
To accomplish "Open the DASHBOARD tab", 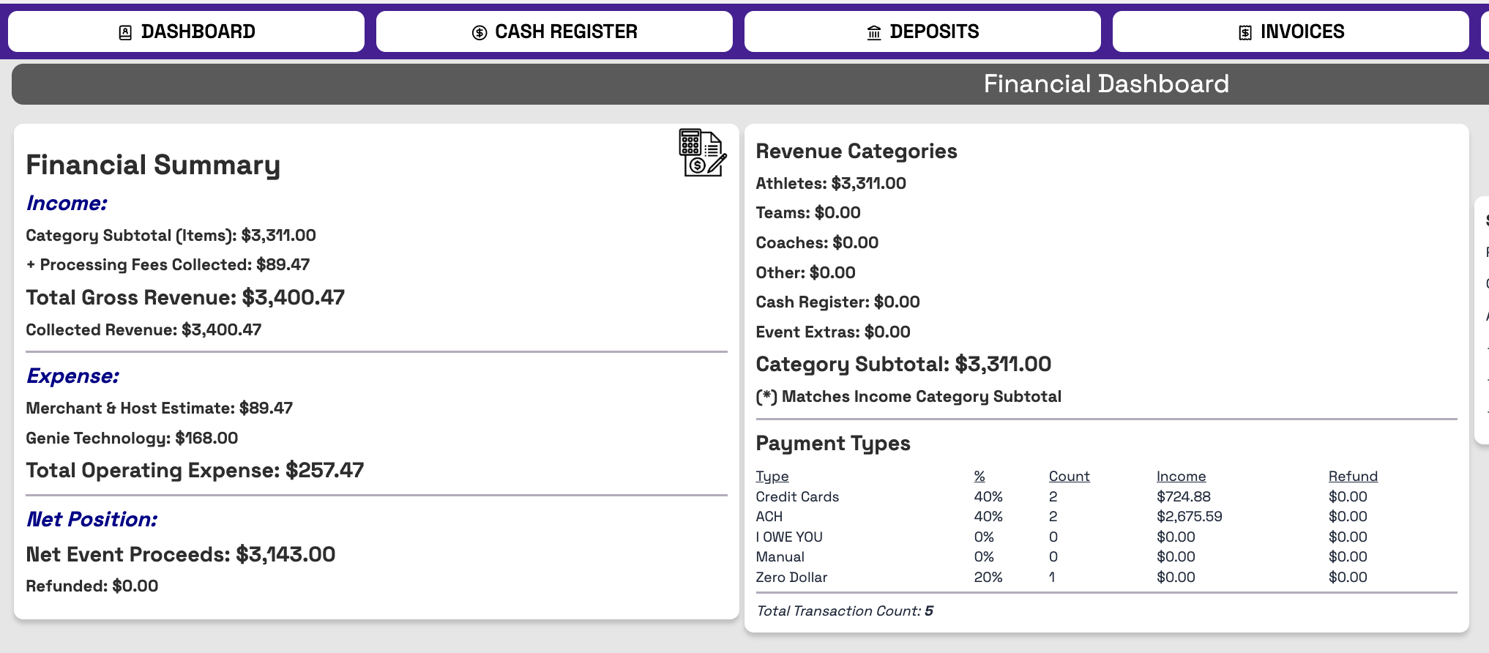I will coord(186,31).
